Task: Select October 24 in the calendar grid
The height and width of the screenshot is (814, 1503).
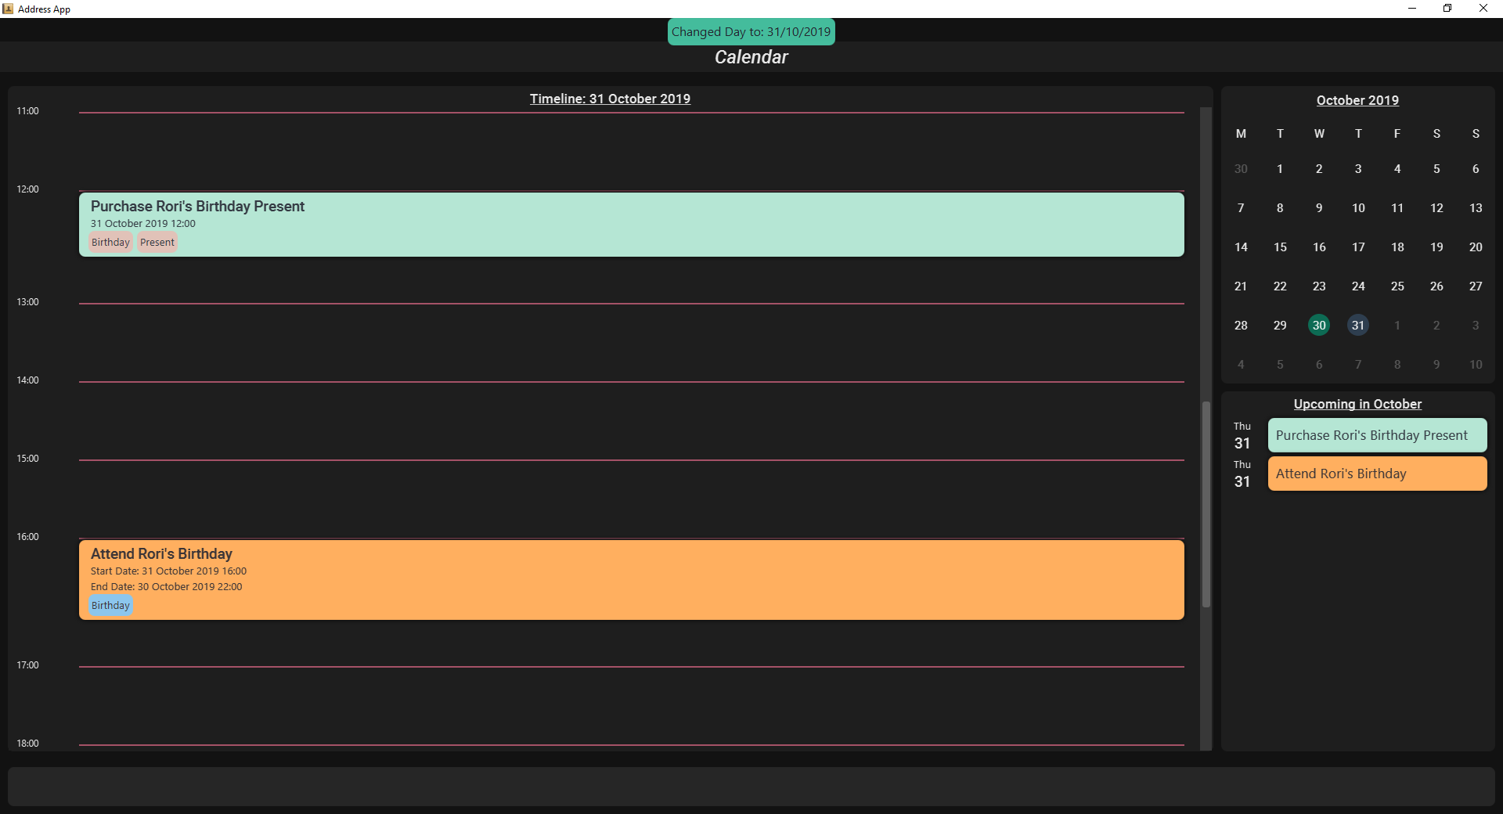Action: 1358,286
